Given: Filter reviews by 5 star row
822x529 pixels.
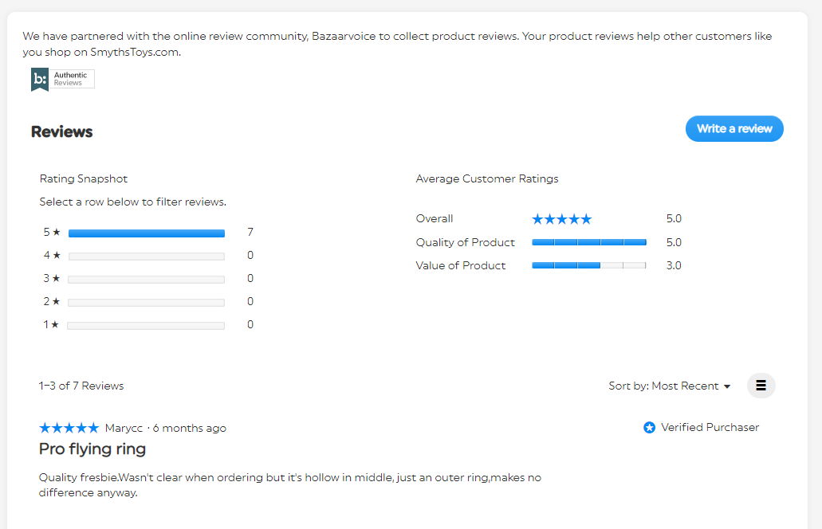Looking at the screenshot, I should (x=146, y=233).
